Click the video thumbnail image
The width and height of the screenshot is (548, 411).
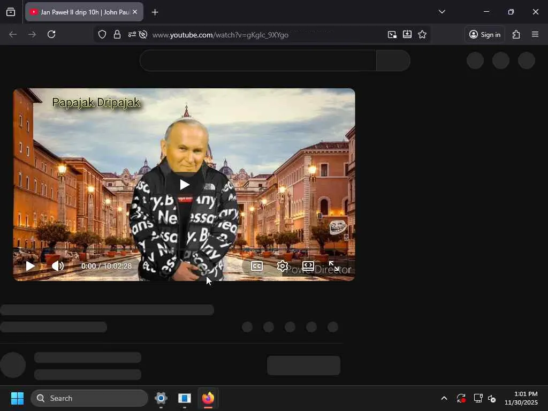click(184, 185)
